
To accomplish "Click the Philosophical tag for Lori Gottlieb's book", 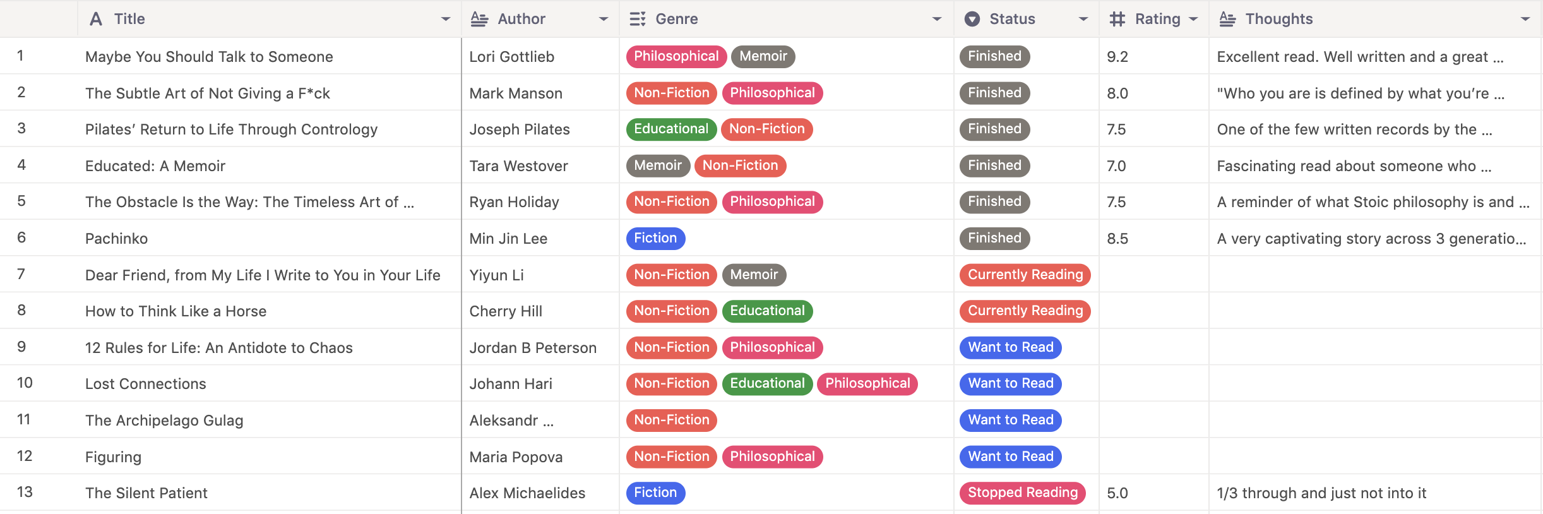I will pos(676,56).
